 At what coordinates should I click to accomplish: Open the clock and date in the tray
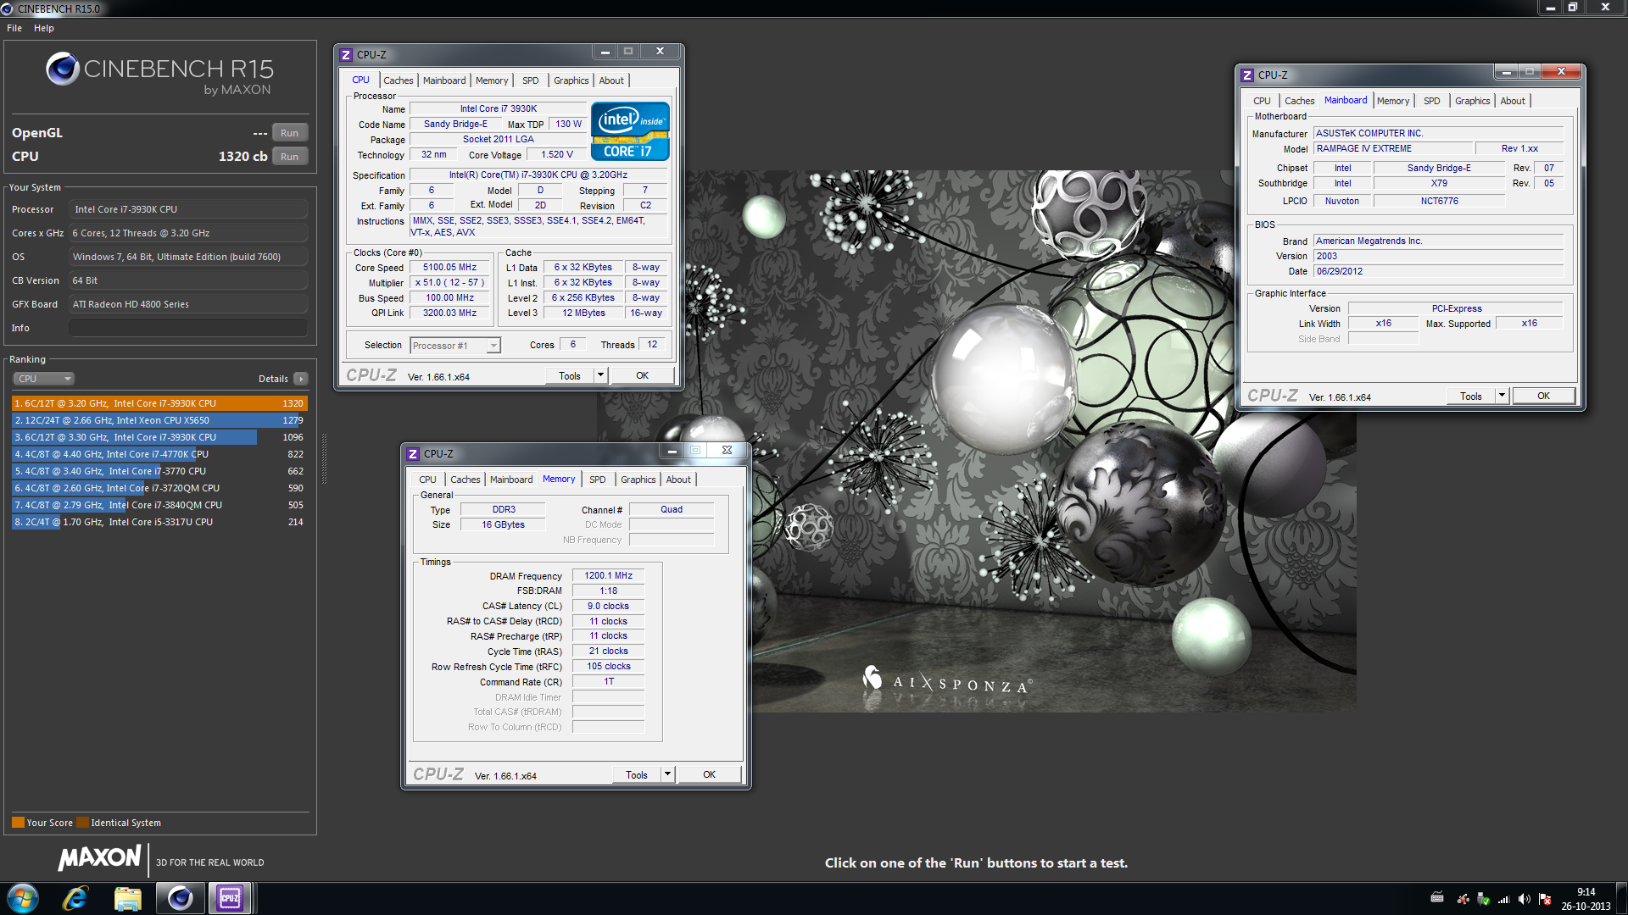coord(1586,898)
